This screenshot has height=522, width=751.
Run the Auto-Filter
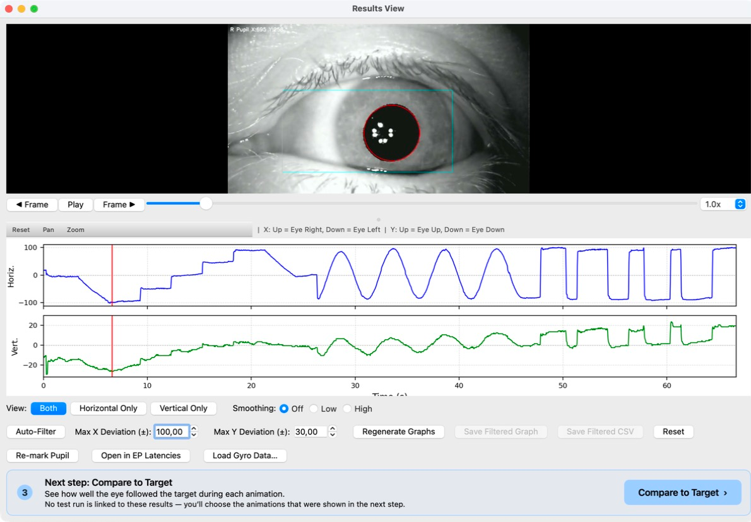[36, 432]
